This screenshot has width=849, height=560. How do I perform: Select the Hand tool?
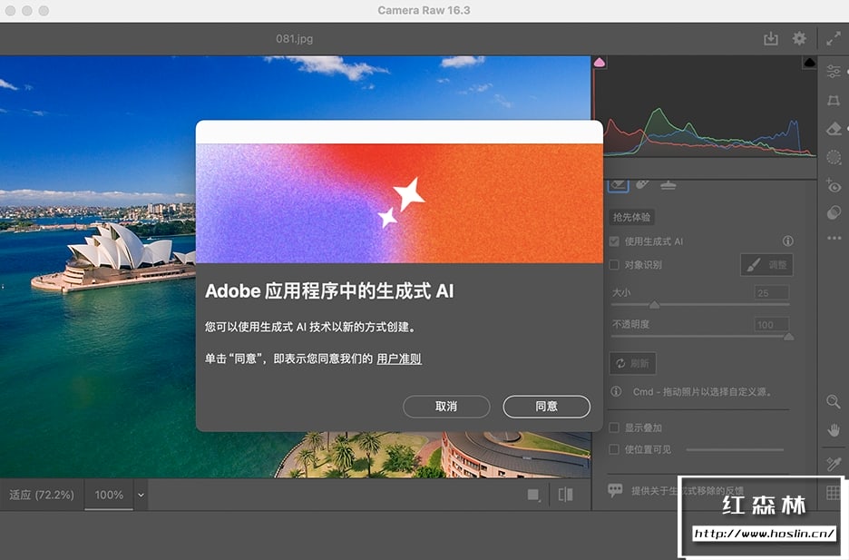tap(834, 430)
